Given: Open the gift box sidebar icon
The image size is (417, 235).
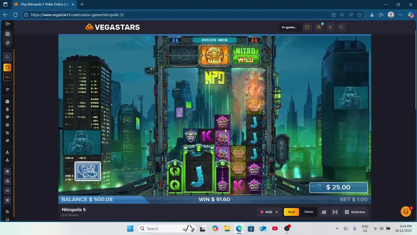Looking at the screenshot, I should click(7, 172).
